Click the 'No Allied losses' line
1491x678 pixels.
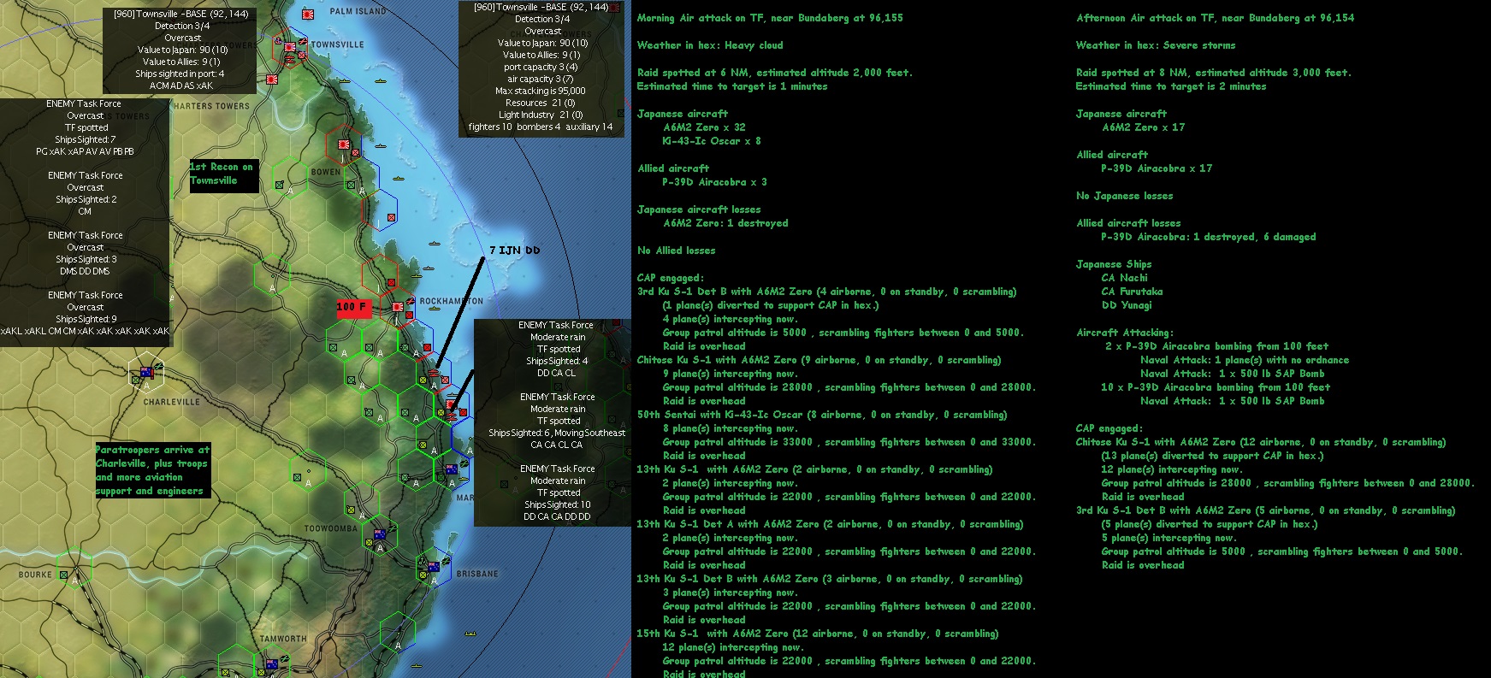click(x=676, y=251)
